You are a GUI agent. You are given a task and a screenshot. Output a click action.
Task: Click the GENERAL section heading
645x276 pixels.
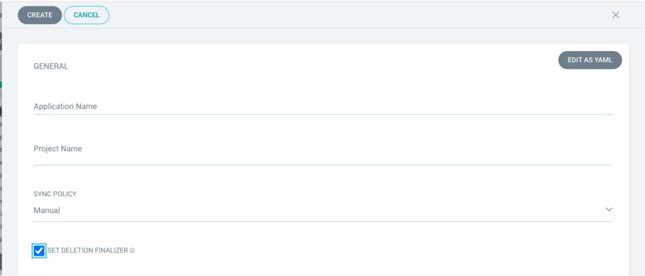[x=51, y=66]
